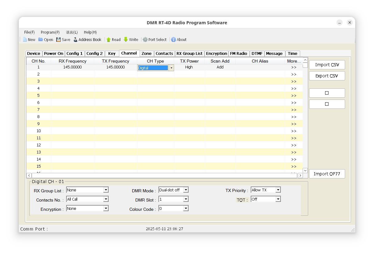Click the upper unlabeled square-symbol button
Viewport: 374px width, 253px height.
[327, 93]
